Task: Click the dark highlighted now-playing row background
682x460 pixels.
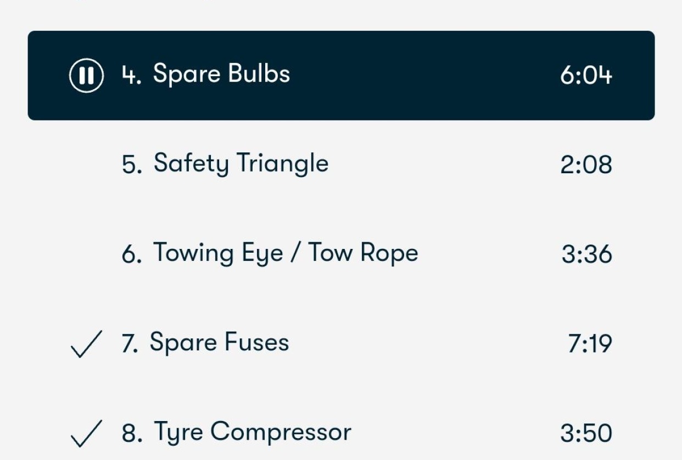Action: click(341, 75)
